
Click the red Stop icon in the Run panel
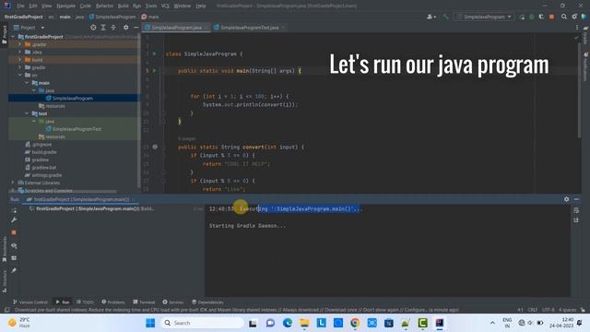tap(14, 232)
